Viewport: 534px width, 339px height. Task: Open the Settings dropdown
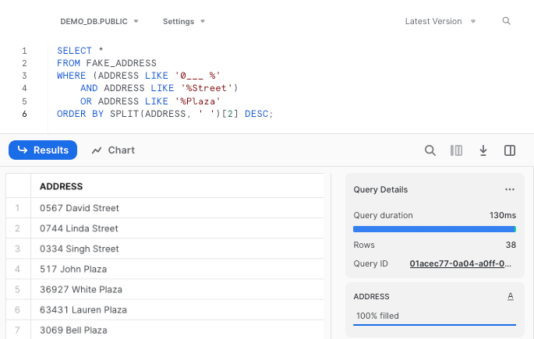tap(184, 22)
